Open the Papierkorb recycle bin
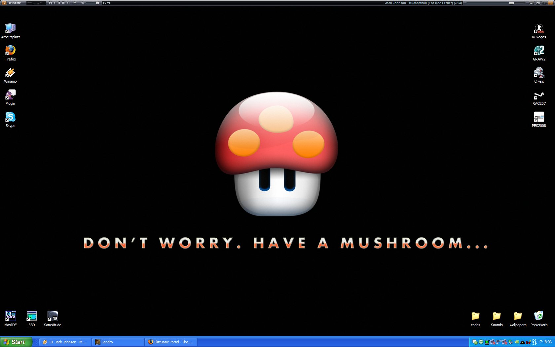Image resolution: width=555 pixels, height=347 pixels. pos(539,316)
